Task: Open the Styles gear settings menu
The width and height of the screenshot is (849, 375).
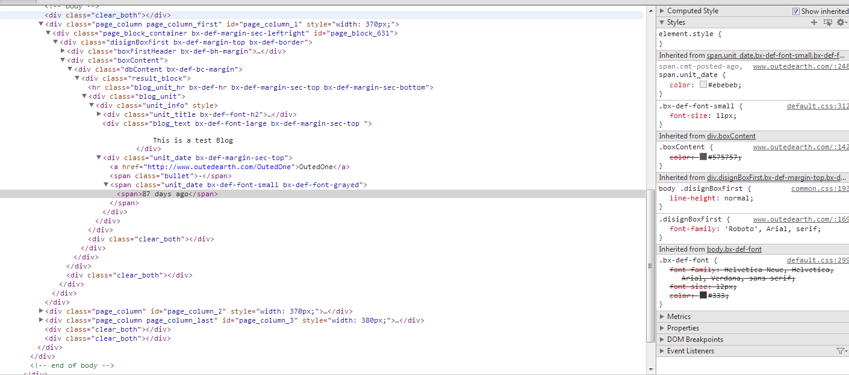Action: [841, 22]
